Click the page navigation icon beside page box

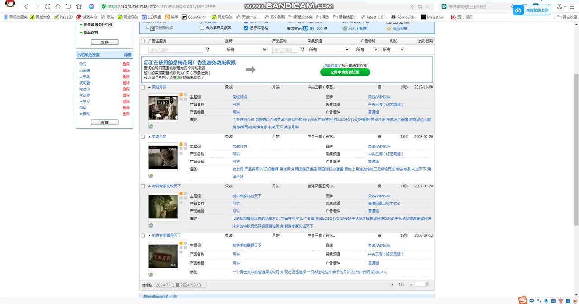[427, 285]
